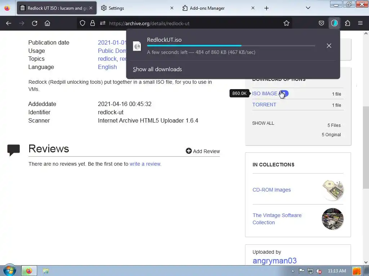Open the Public Domain usage link

(x=112, y=51)
